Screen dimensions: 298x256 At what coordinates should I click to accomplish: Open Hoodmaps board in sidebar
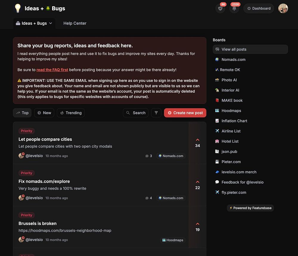coord(250,111)
